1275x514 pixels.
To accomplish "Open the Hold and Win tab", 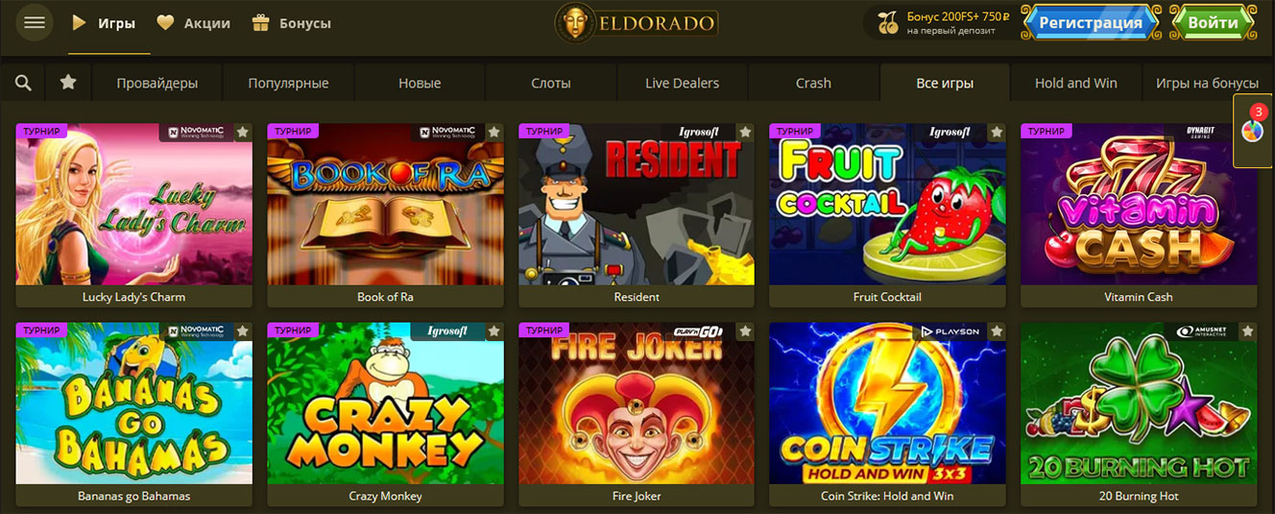I will point(1076,83).
